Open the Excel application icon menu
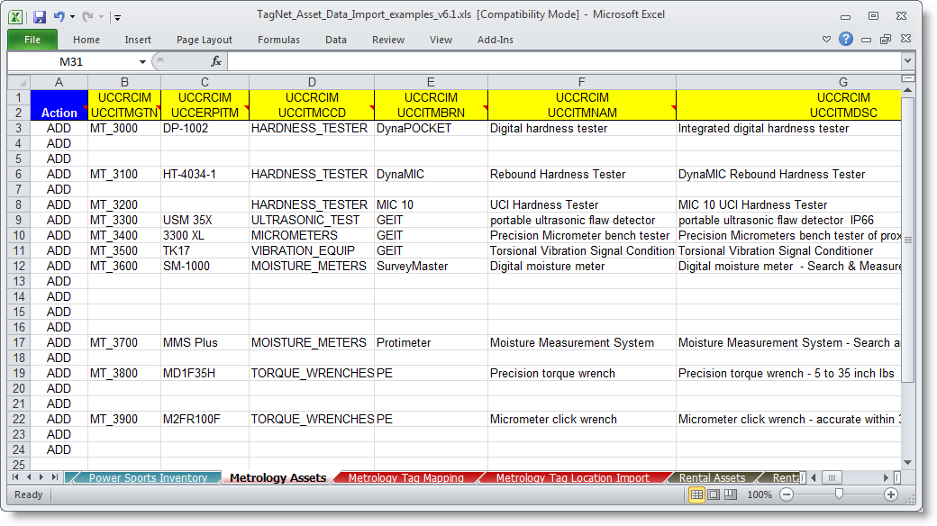Viewport: 937px width, 526px height. coord(15,17)
